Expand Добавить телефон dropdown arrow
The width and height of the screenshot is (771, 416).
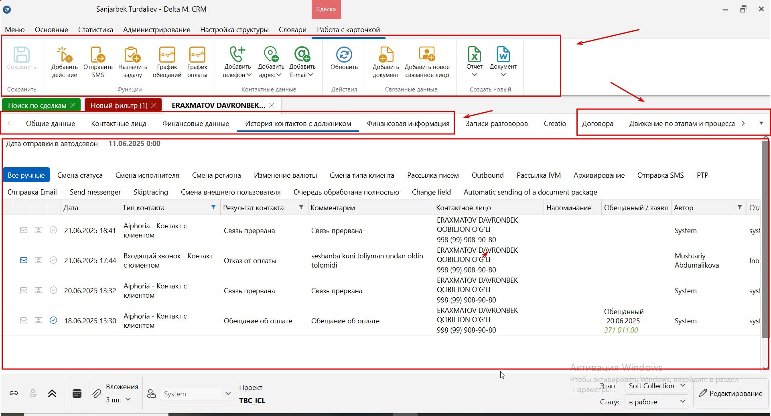pos(249,75)
